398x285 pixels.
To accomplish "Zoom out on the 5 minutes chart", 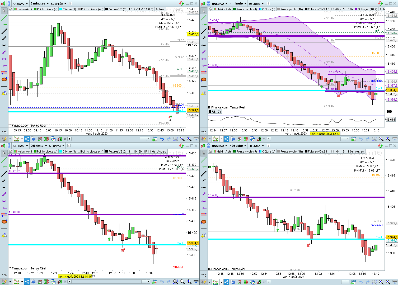I will (182, 139).
